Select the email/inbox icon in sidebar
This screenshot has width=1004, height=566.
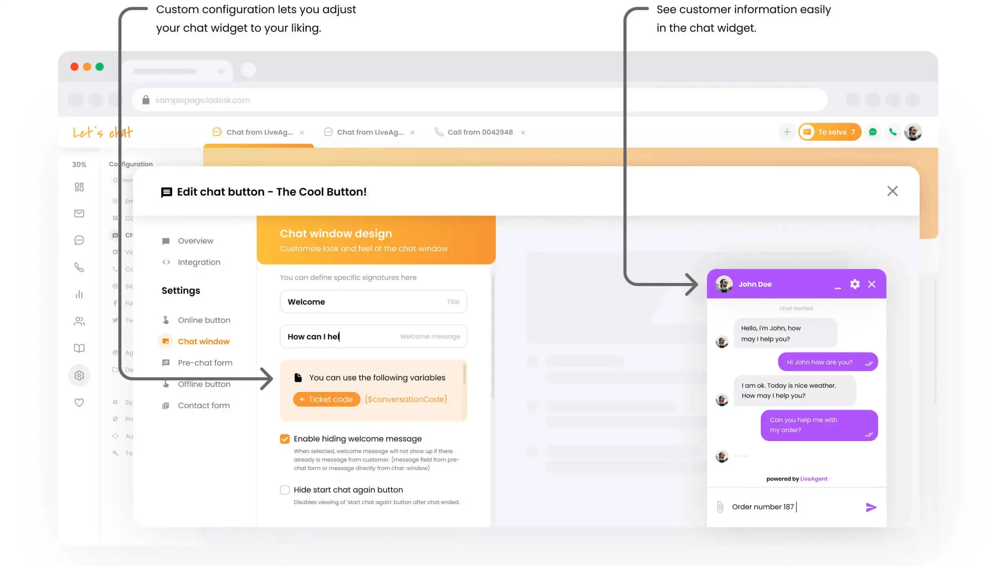[x=78, y=213]
